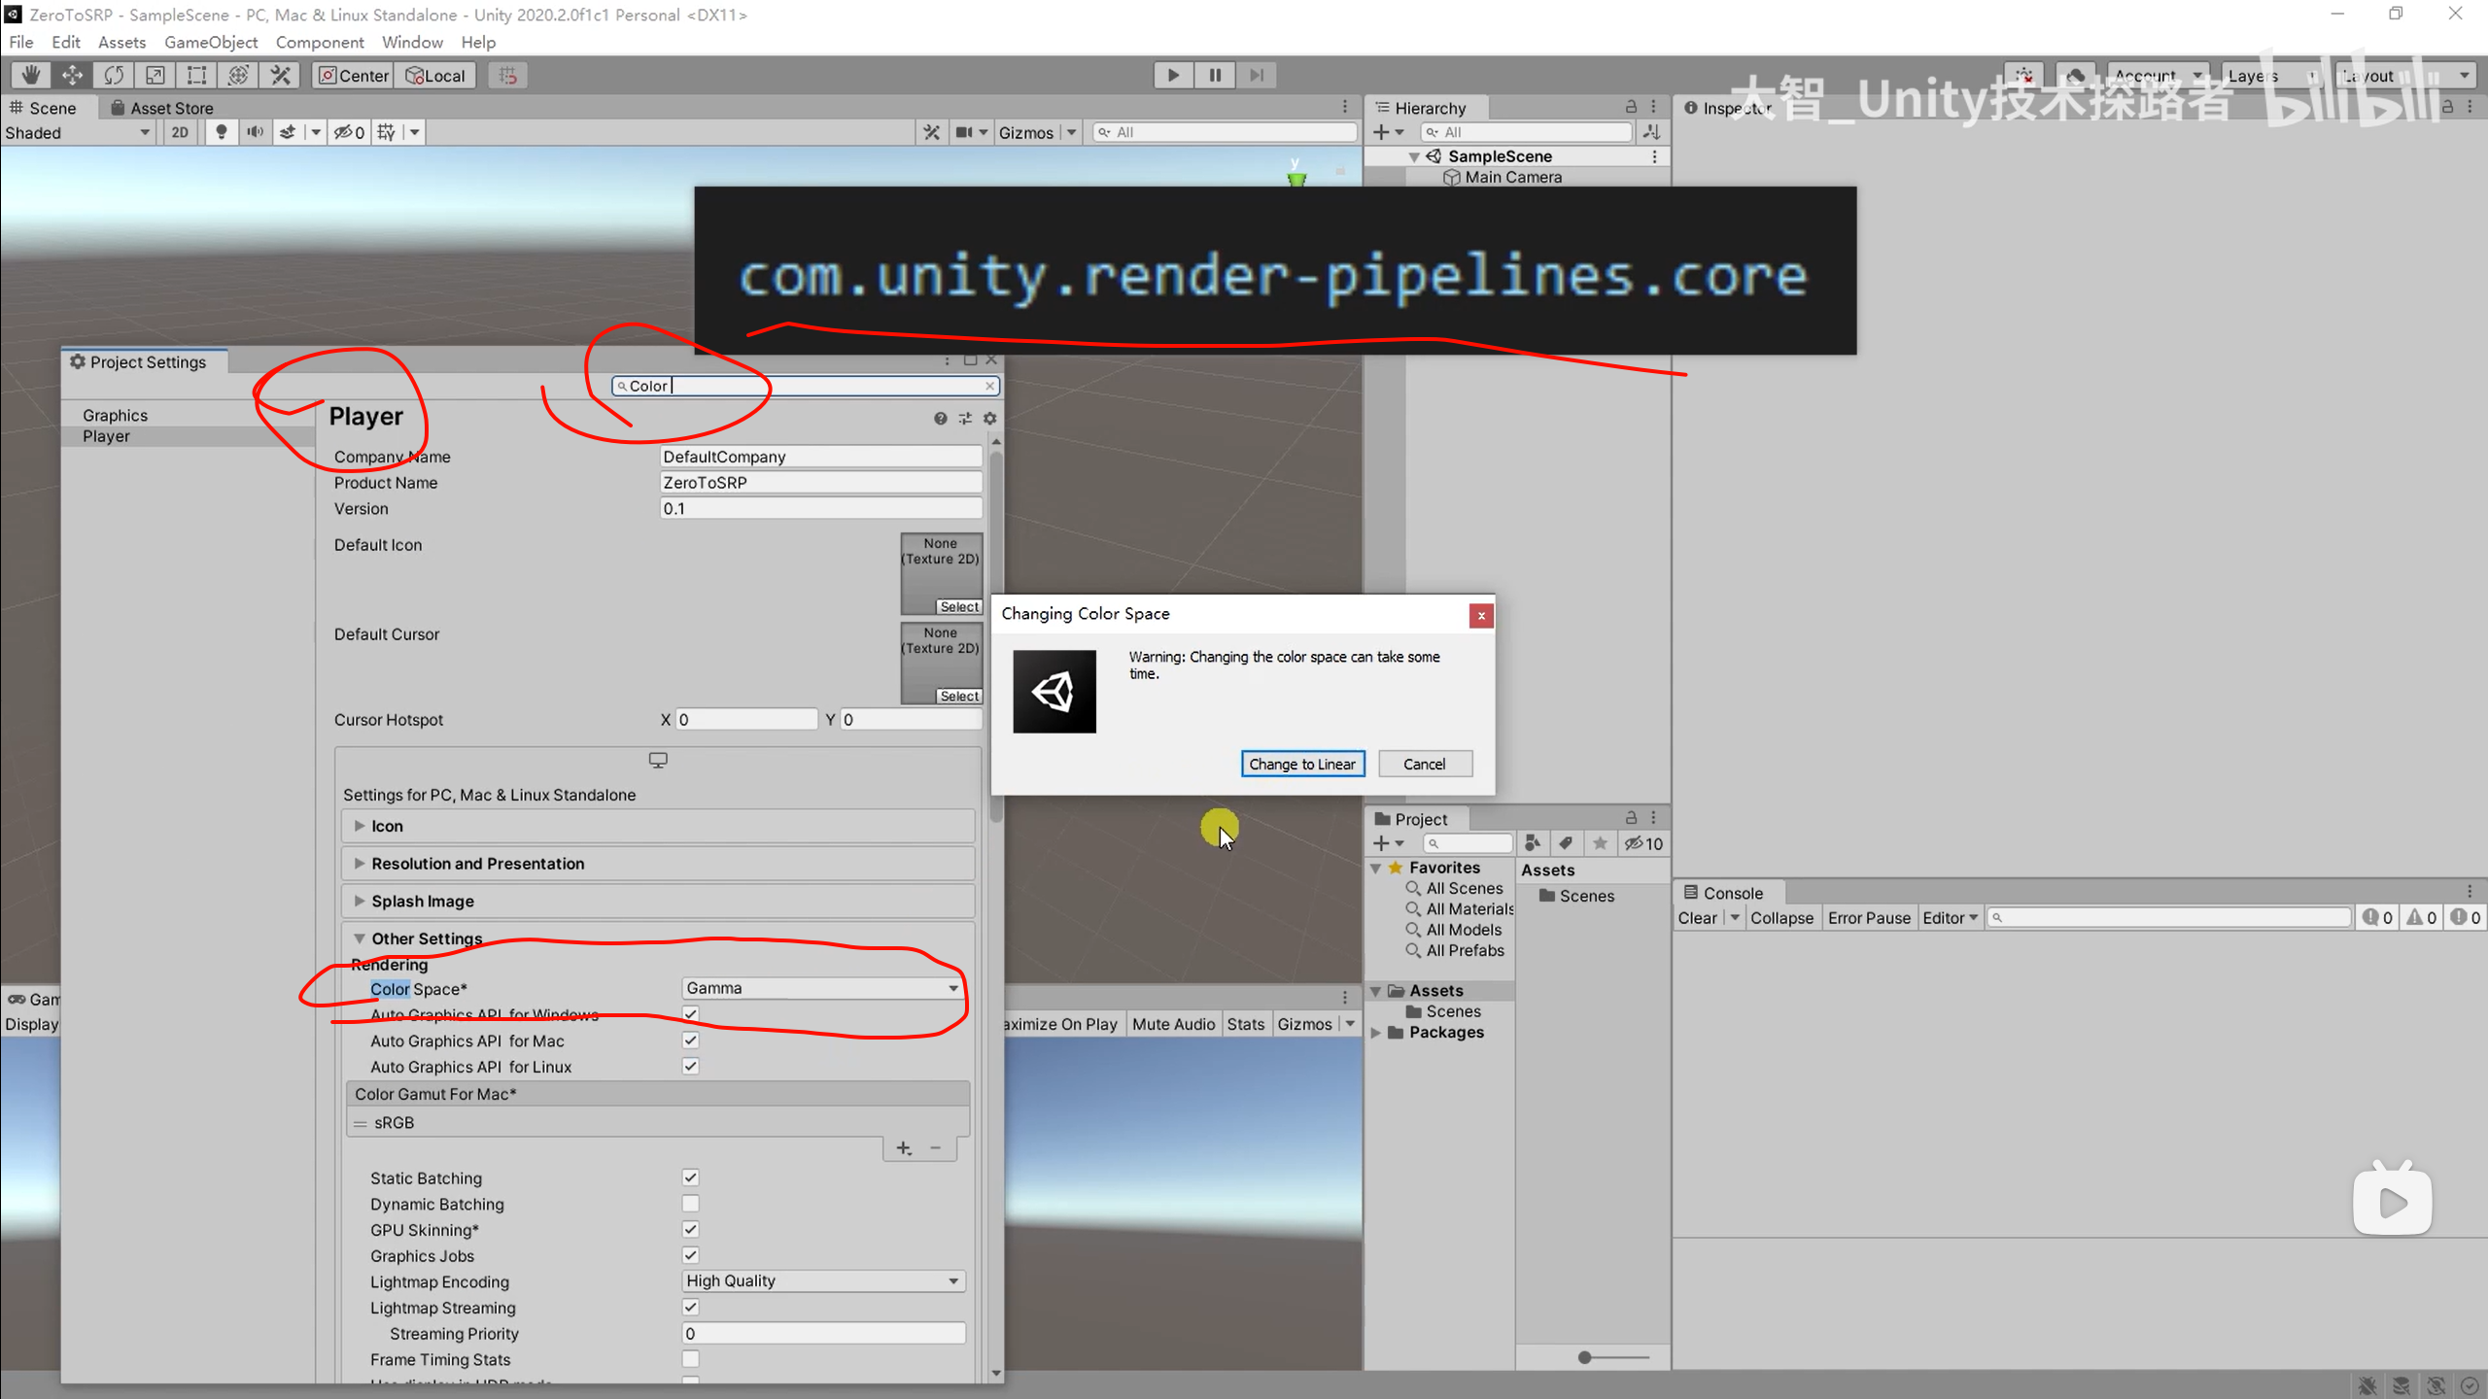2488x1399 pixels.
Task: Open the Component menu
Action: pyautogui.click(x=320, y=42)
